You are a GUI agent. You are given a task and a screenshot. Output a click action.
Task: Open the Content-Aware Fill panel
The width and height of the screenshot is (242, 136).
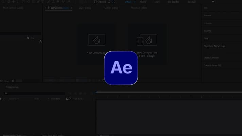[212, 65]
